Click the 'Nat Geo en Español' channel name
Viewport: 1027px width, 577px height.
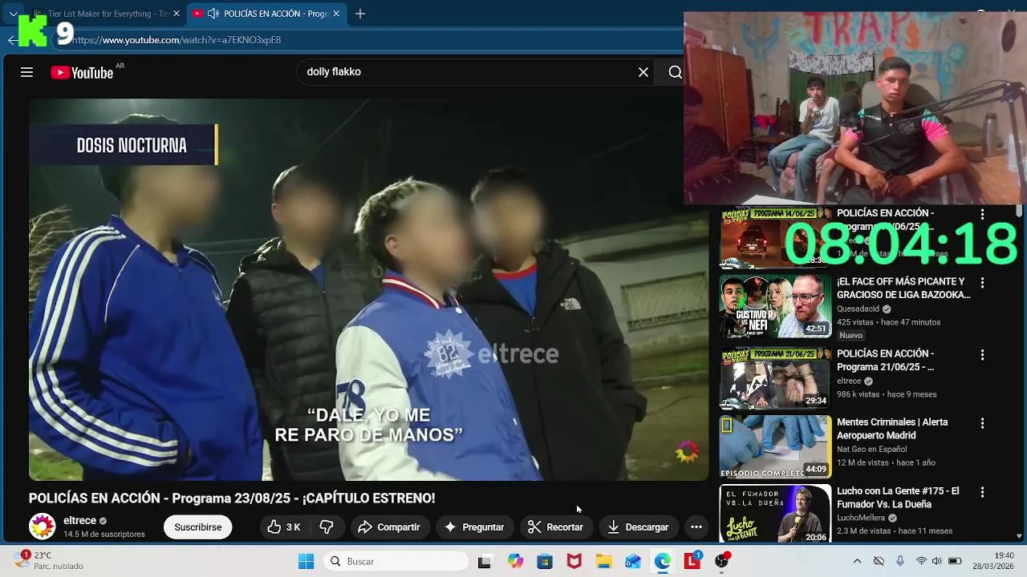click(x=871, y=450)
